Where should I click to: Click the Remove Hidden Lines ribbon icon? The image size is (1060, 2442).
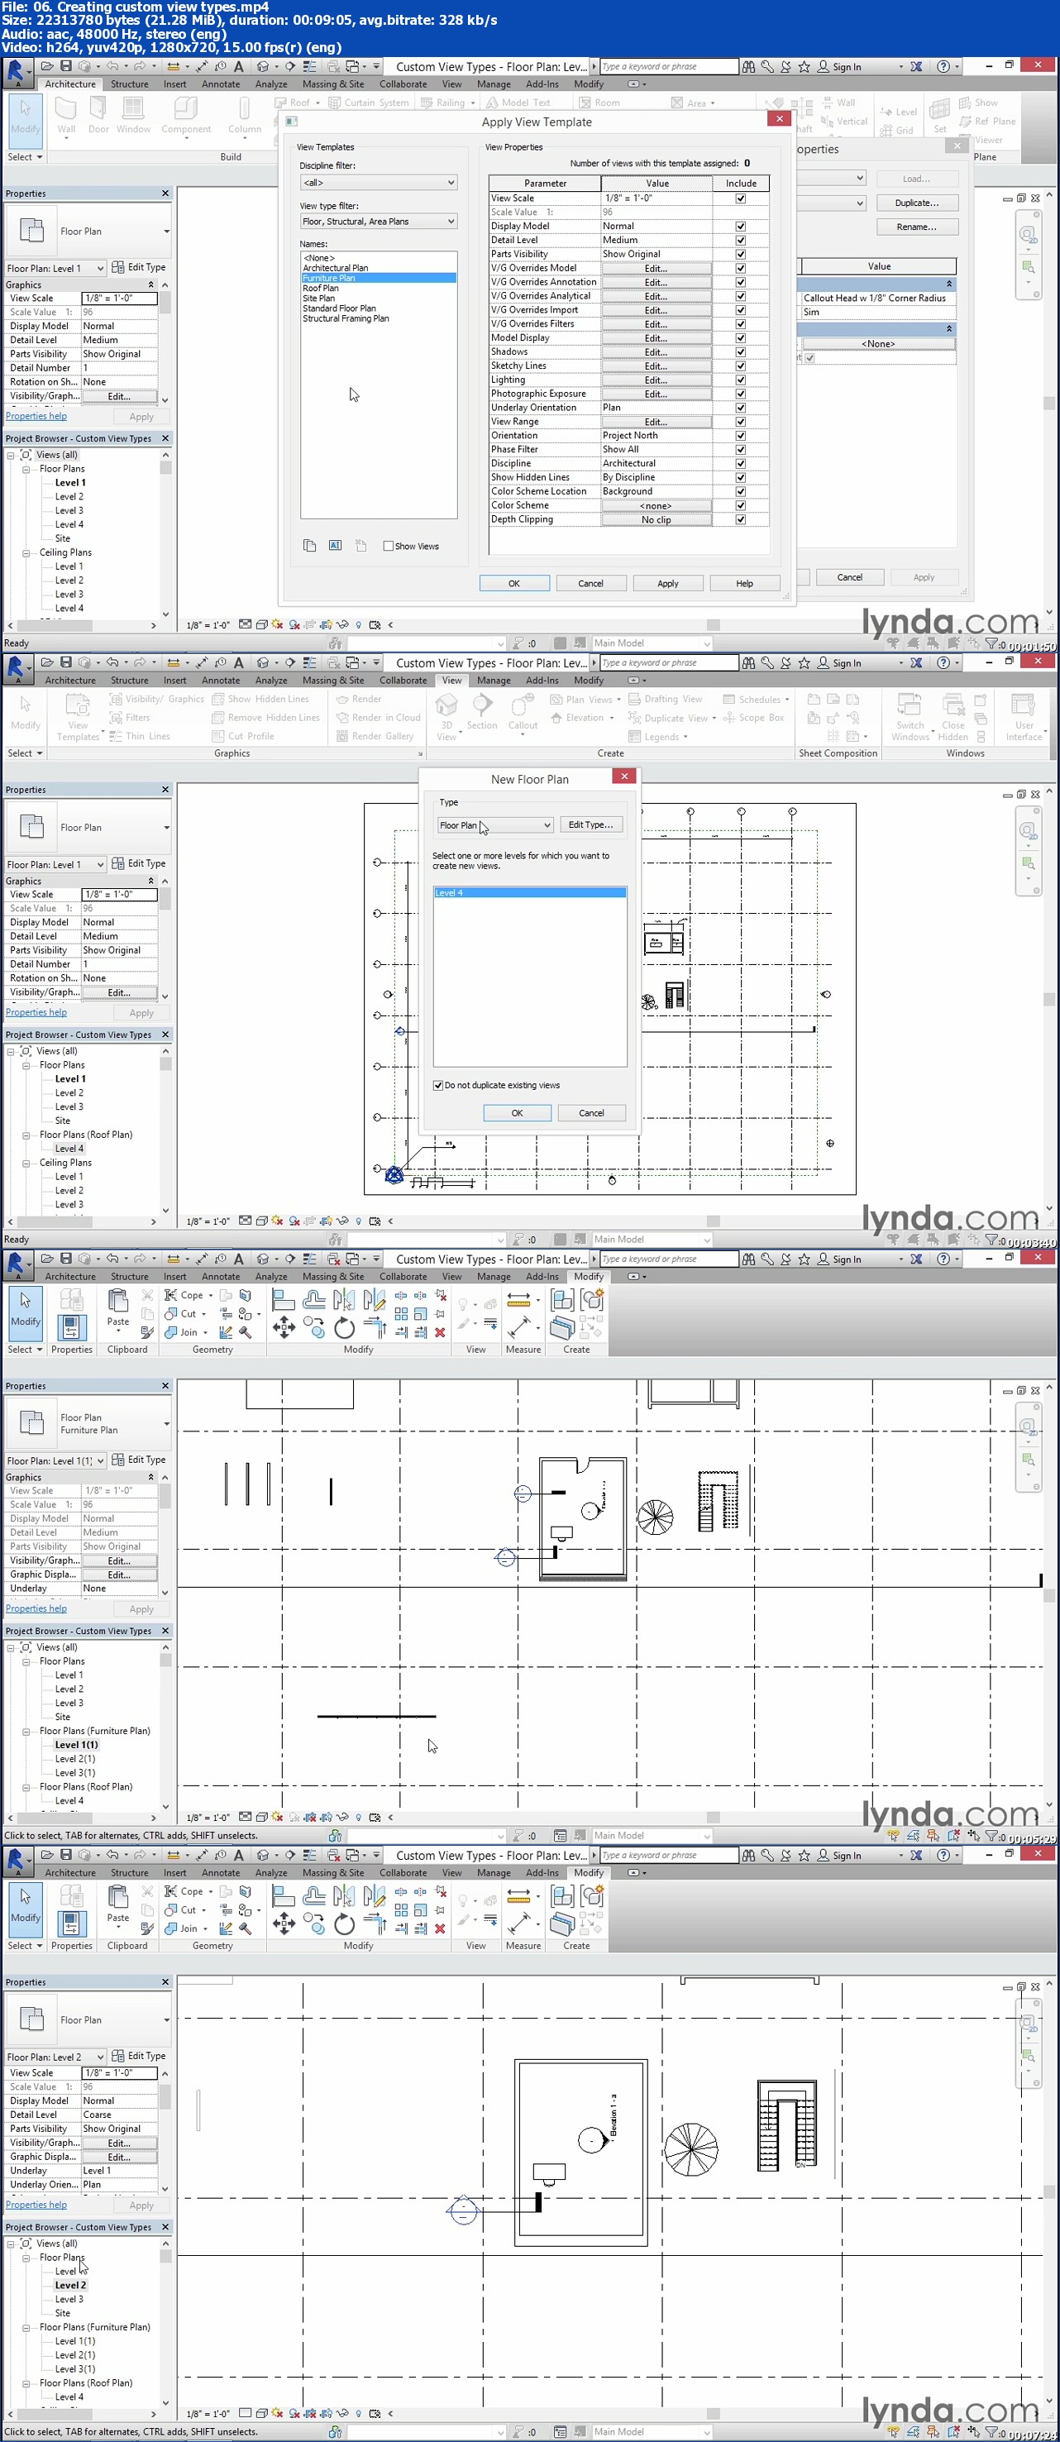click(x=219, y=718)
